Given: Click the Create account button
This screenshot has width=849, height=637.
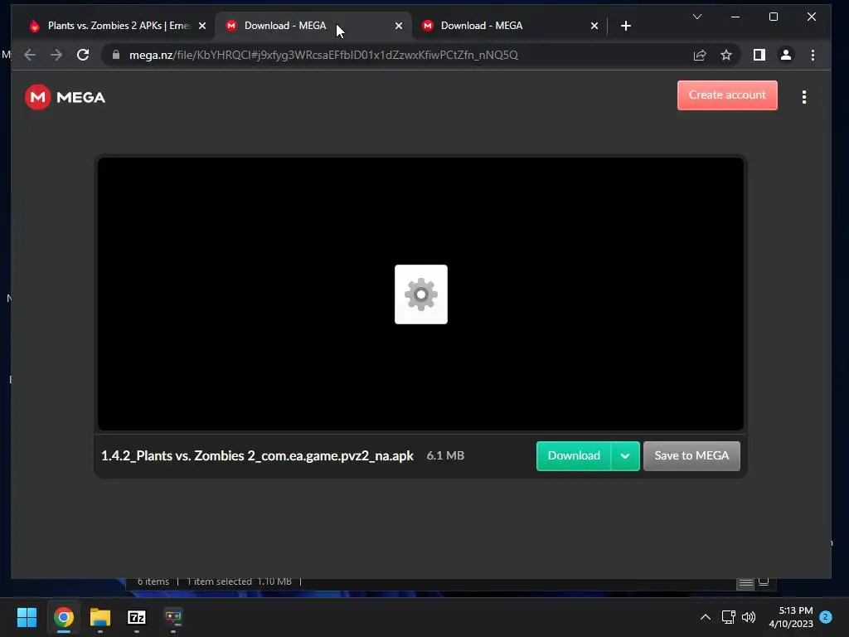Looking at the screenshot, I should pos(727,95).
